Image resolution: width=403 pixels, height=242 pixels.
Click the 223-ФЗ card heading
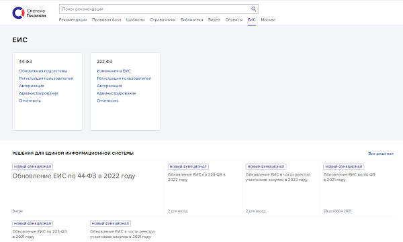(105, 62)
